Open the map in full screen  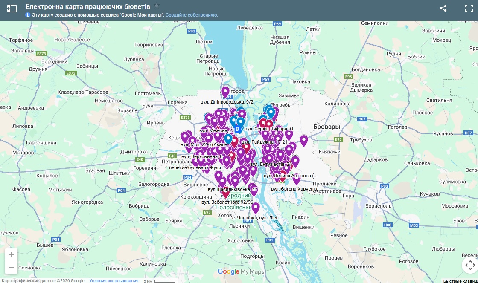[x=469, y=8]
